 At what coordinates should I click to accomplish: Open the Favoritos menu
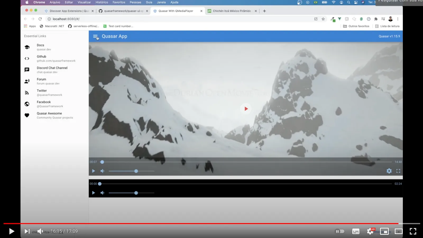click(119, 2)
